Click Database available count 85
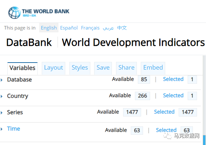 tap(144, 79)
